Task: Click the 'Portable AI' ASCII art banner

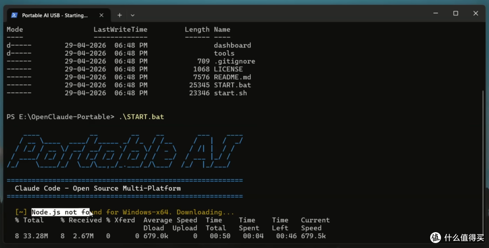Action: tap(125, 151)
